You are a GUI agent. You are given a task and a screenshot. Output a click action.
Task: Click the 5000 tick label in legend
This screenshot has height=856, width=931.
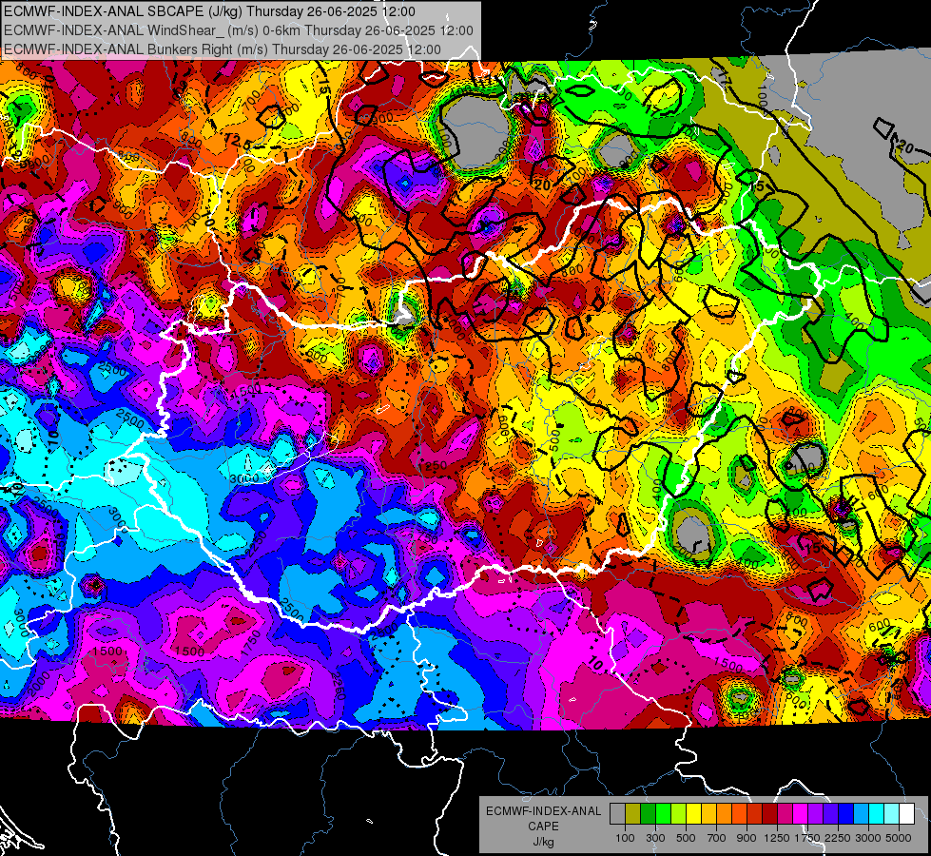(899, 838)
